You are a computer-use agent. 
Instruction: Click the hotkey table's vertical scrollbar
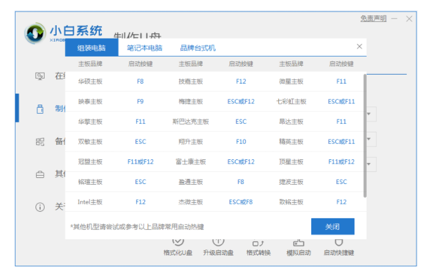coord(365,135)
